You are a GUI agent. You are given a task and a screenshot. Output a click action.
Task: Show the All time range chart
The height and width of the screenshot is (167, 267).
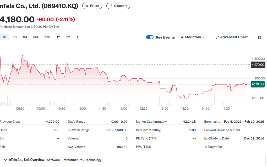pyautogui.click(x=78, y=37)
